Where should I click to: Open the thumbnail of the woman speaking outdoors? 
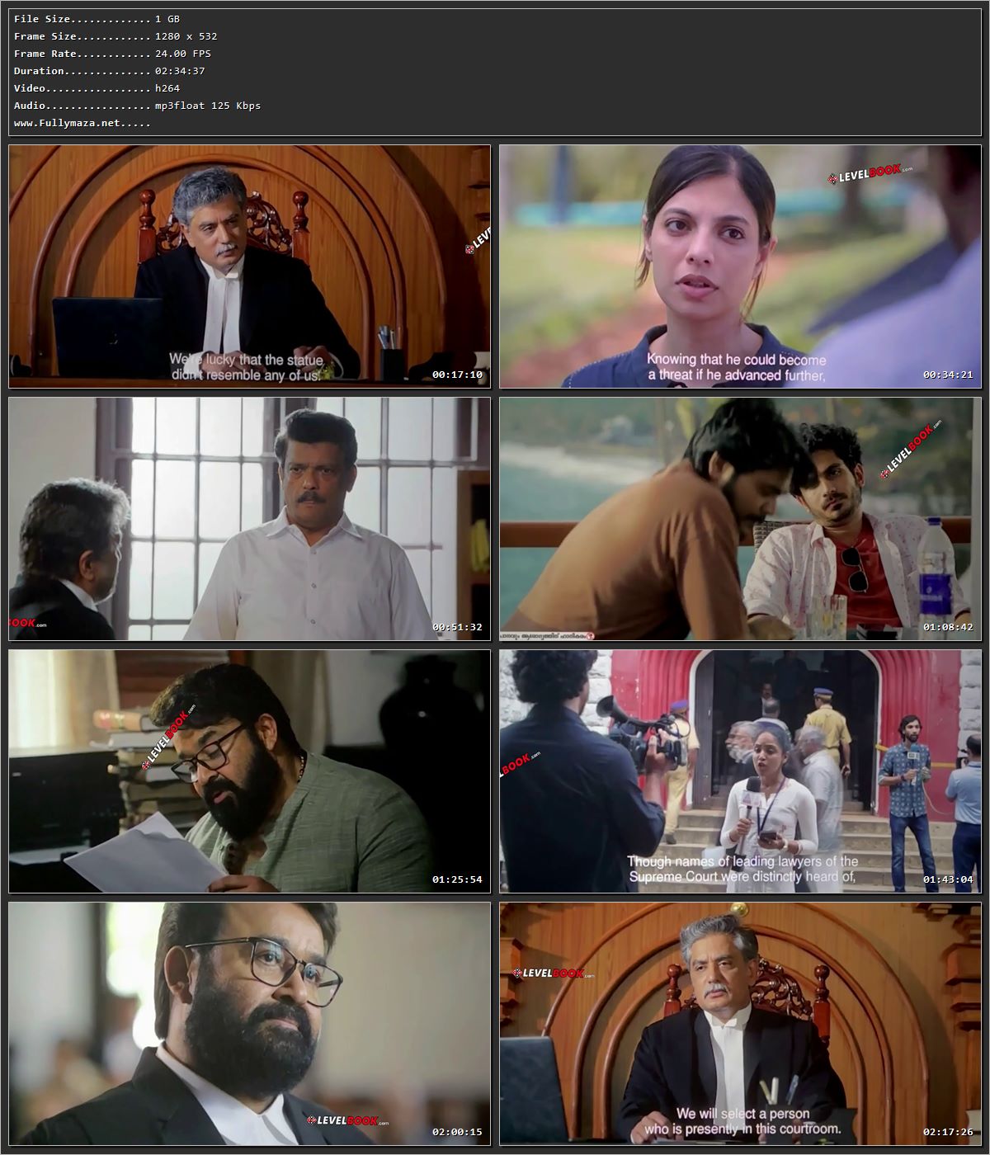coord(740,266)
